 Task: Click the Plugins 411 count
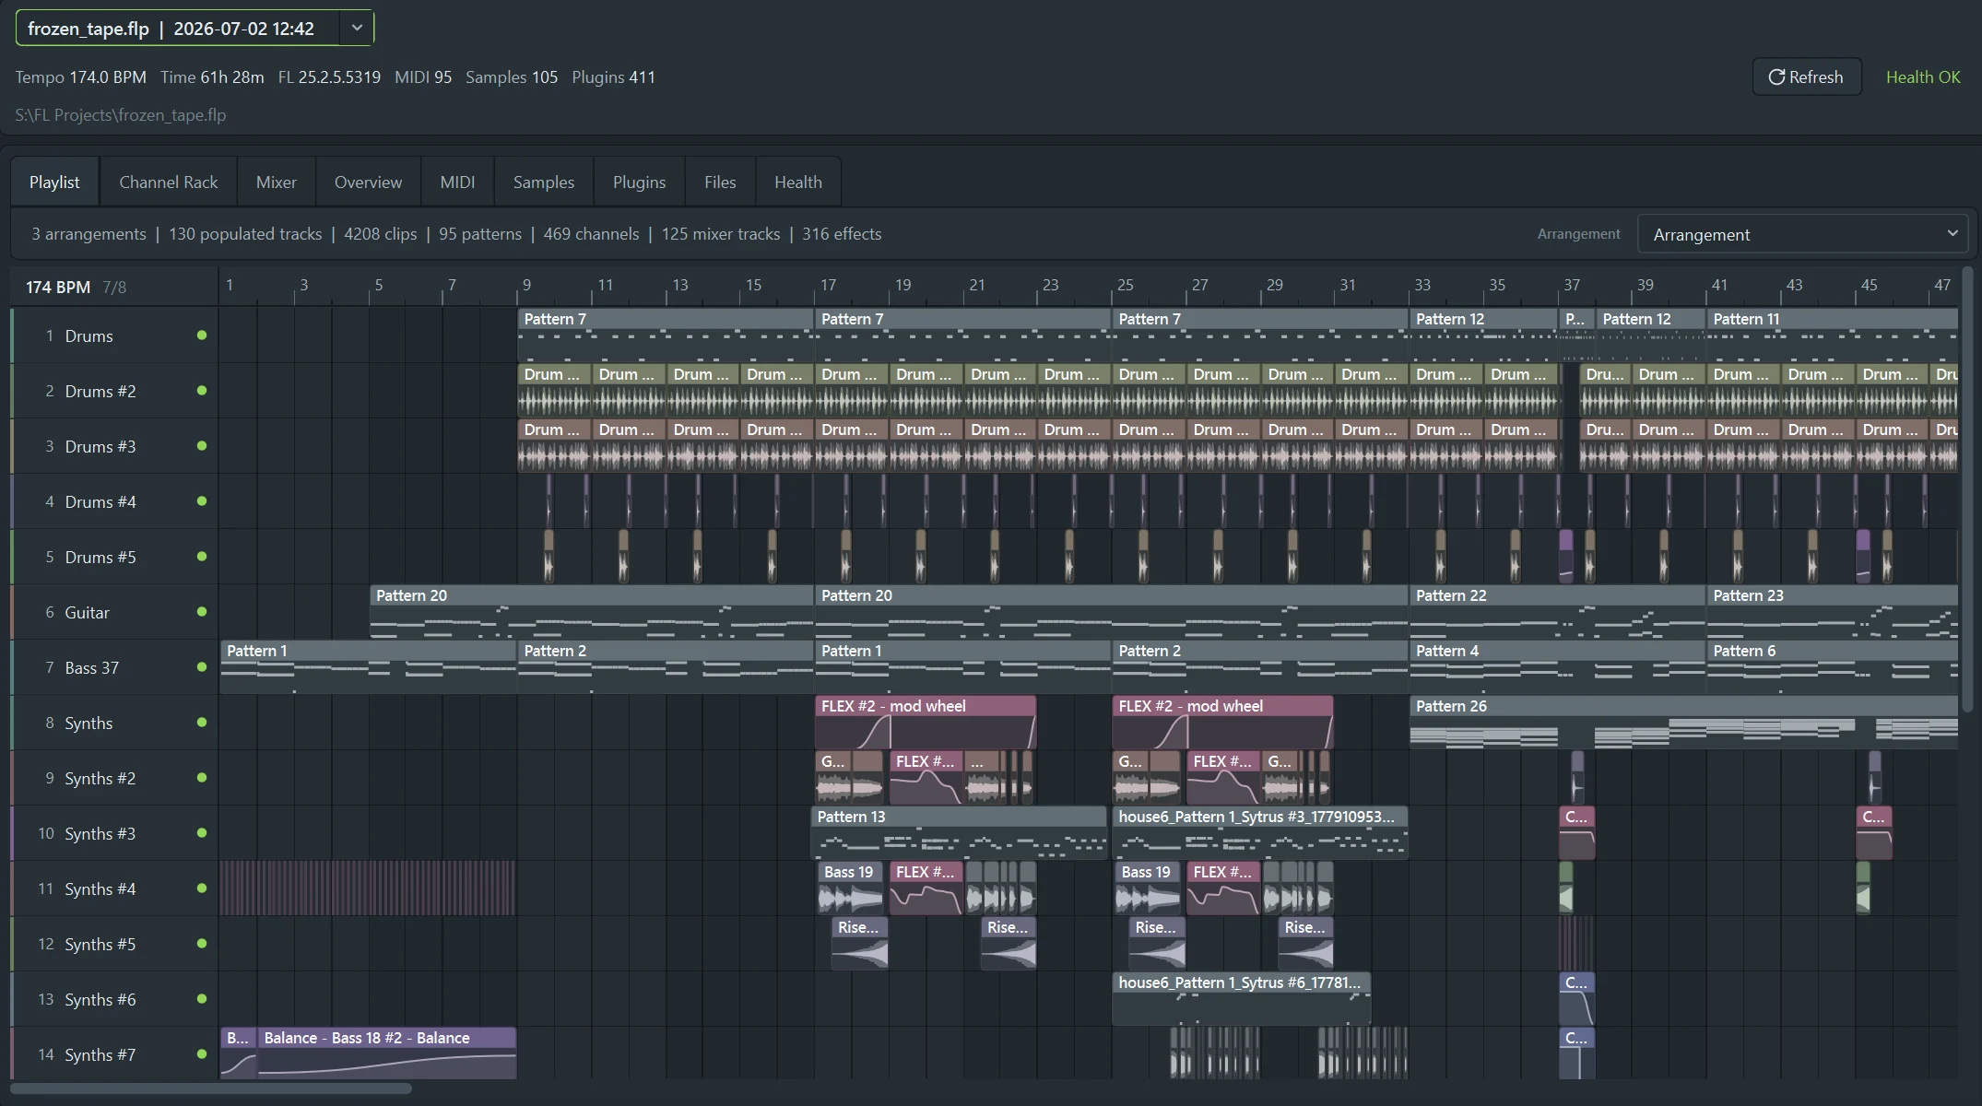(x=613, y=77)
